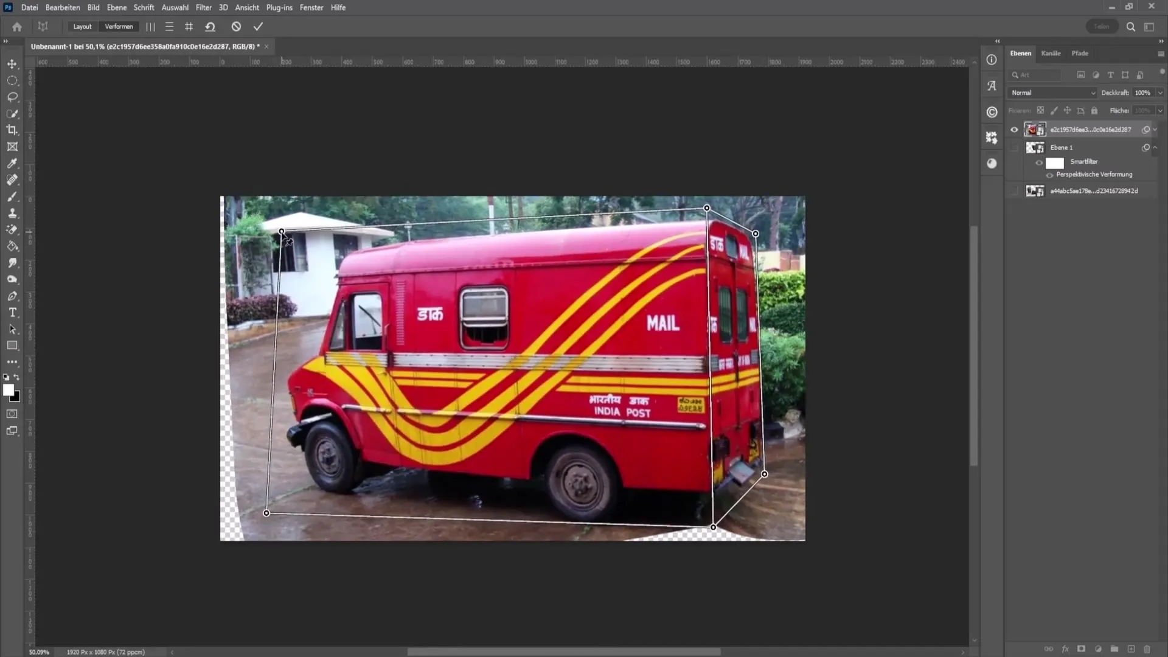1168x657 pixels.
Task: Filter layers by adjustment layers
Action: click(1096, 75)
